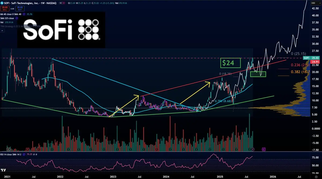Click the 0.00 spread value between SELL and BUY
The width and height of the screenshot is (322, 179).
point(12,9)
